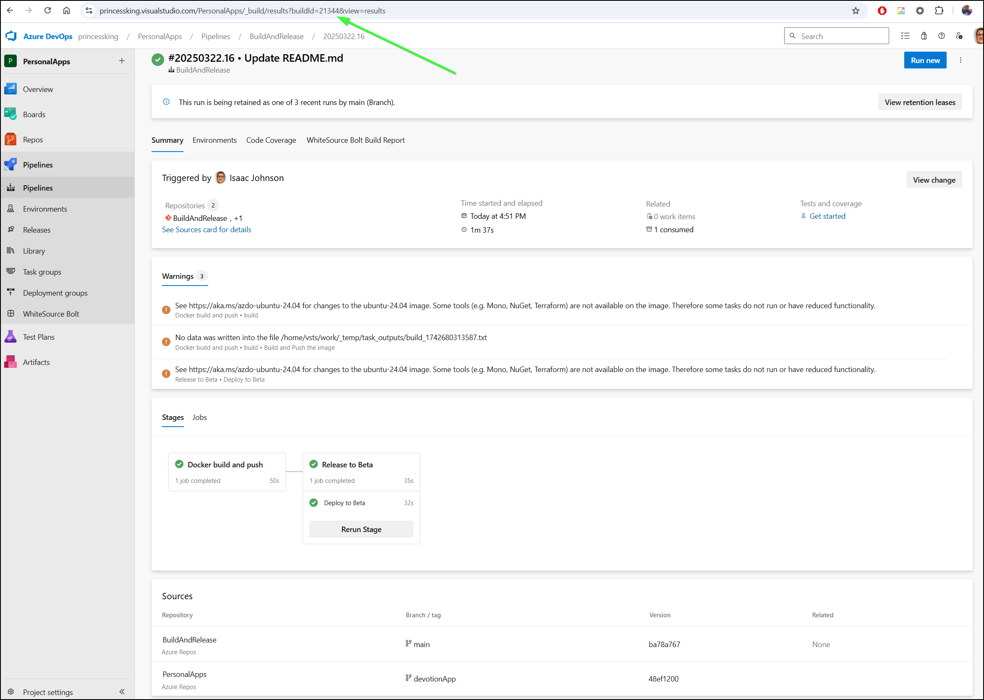Open Deployment groups in the sidebar

67,293
